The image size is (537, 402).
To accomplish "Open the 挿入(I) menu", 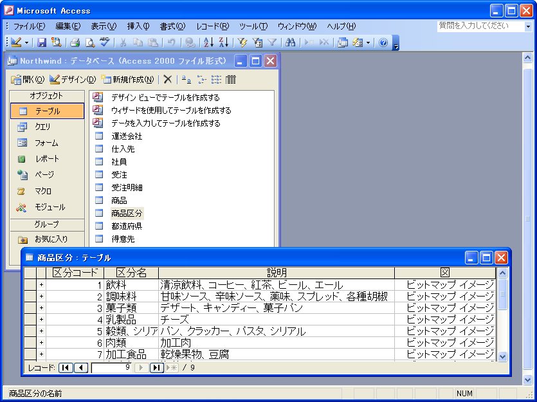I will click(138, 26).
